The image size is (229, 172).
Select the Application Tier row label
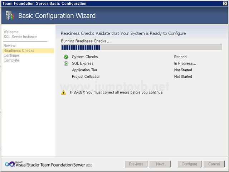point(85,70)
